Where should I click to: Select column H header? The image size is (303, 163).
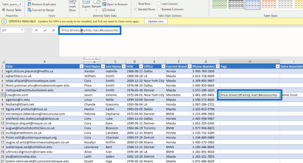click(250, 62)
